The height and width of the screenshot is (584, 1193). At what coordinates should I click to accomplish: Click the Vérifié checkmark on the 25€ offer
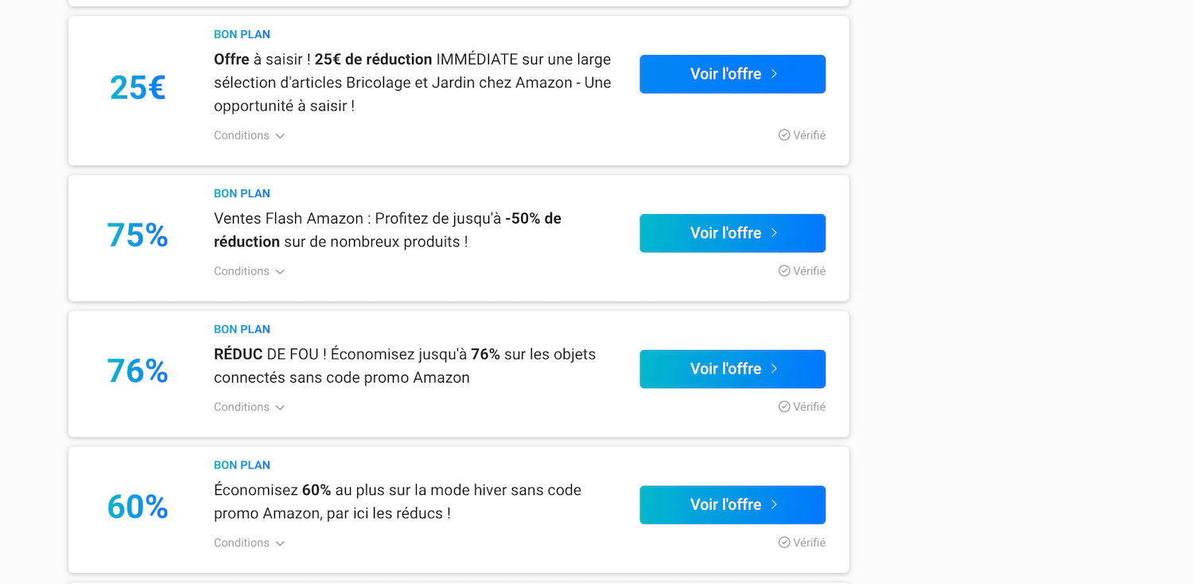784,135
